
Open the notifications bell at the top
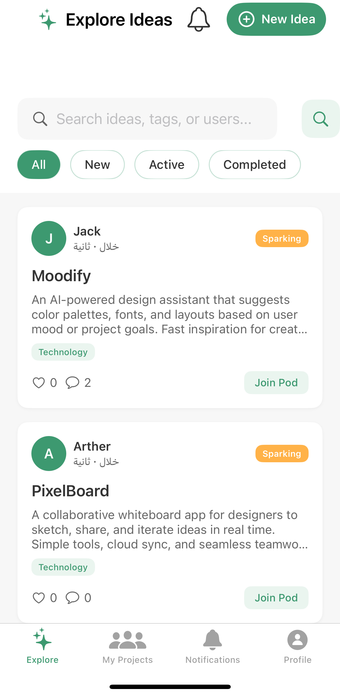tap(198, 19)
